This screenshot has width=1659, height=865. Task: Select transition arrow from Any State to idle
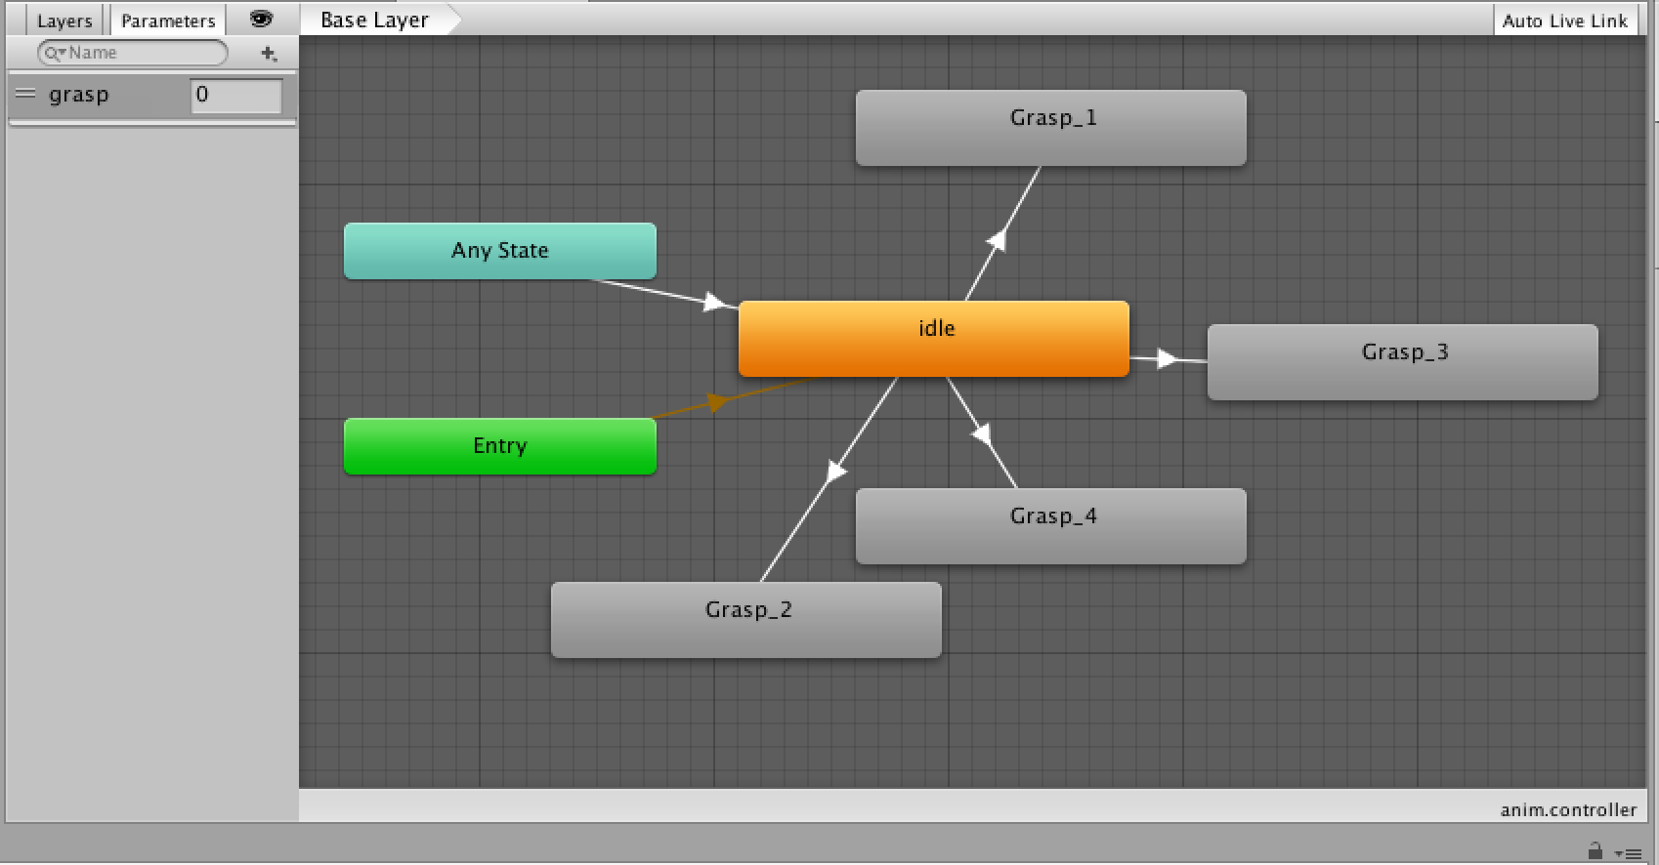(x=715, y=302)
